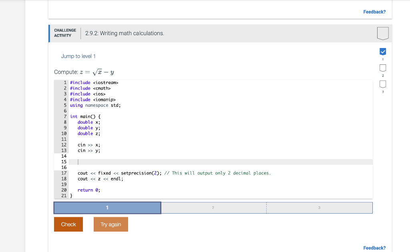Open the bottom Feedback? link
The image size is (410, 252).
(x=374, y=248)
